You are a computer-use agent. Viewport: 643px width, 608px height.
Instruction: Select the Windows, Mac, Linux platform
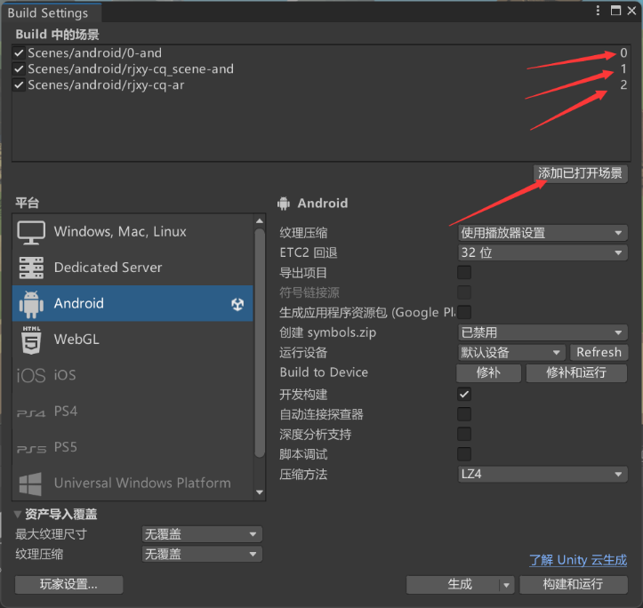[x=133, y=232]
